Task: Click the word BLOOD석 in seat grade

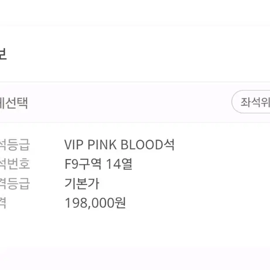Action: (x=148, y=144)
